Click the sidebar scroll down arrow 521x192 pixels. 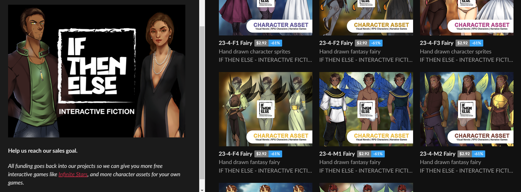(202, 190)
